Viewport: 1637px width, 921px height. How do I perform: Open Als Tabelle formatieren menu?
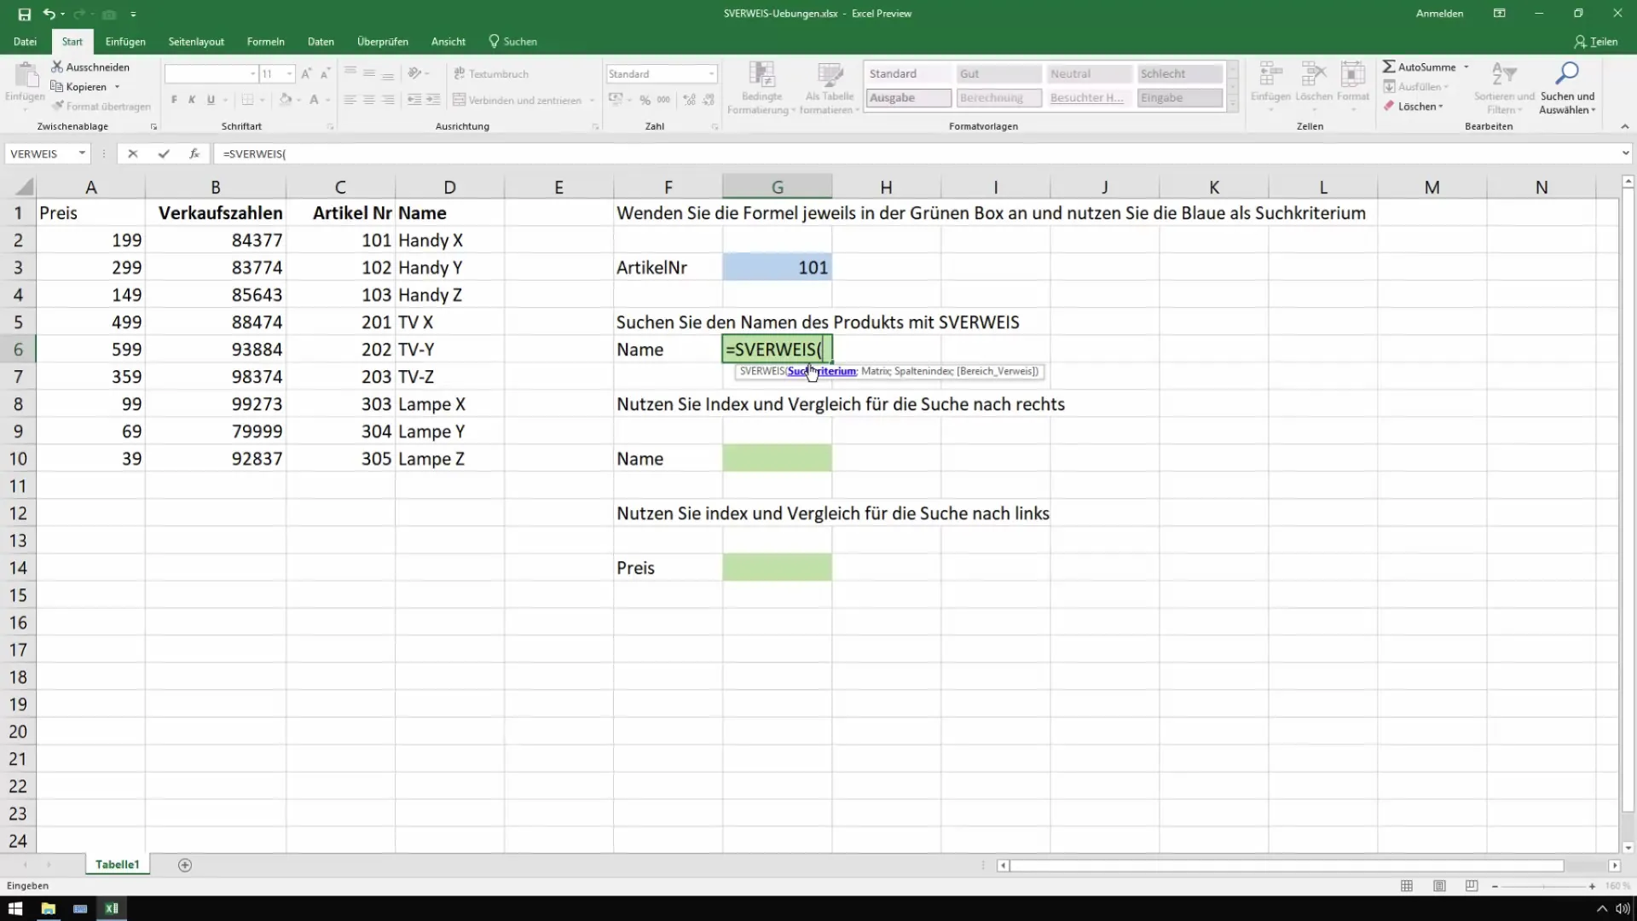click(x=830, y=88)
